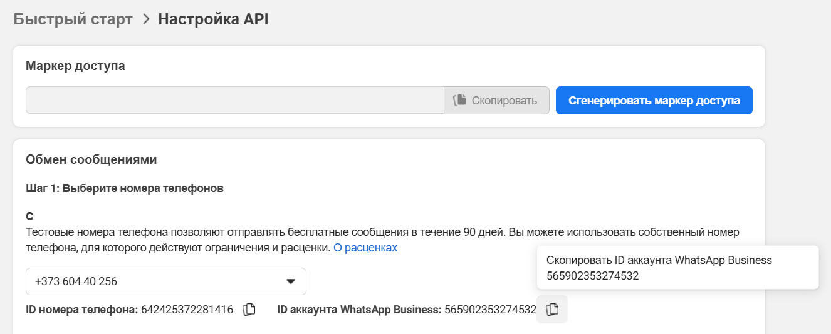Click the ID аккаунта WhatsApp Business label
This screenshot has height=334, width=831.
coord(360,310)
